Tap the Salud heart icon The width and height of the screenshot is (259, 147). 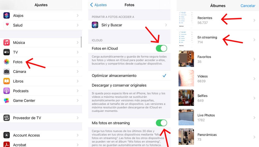7,25
